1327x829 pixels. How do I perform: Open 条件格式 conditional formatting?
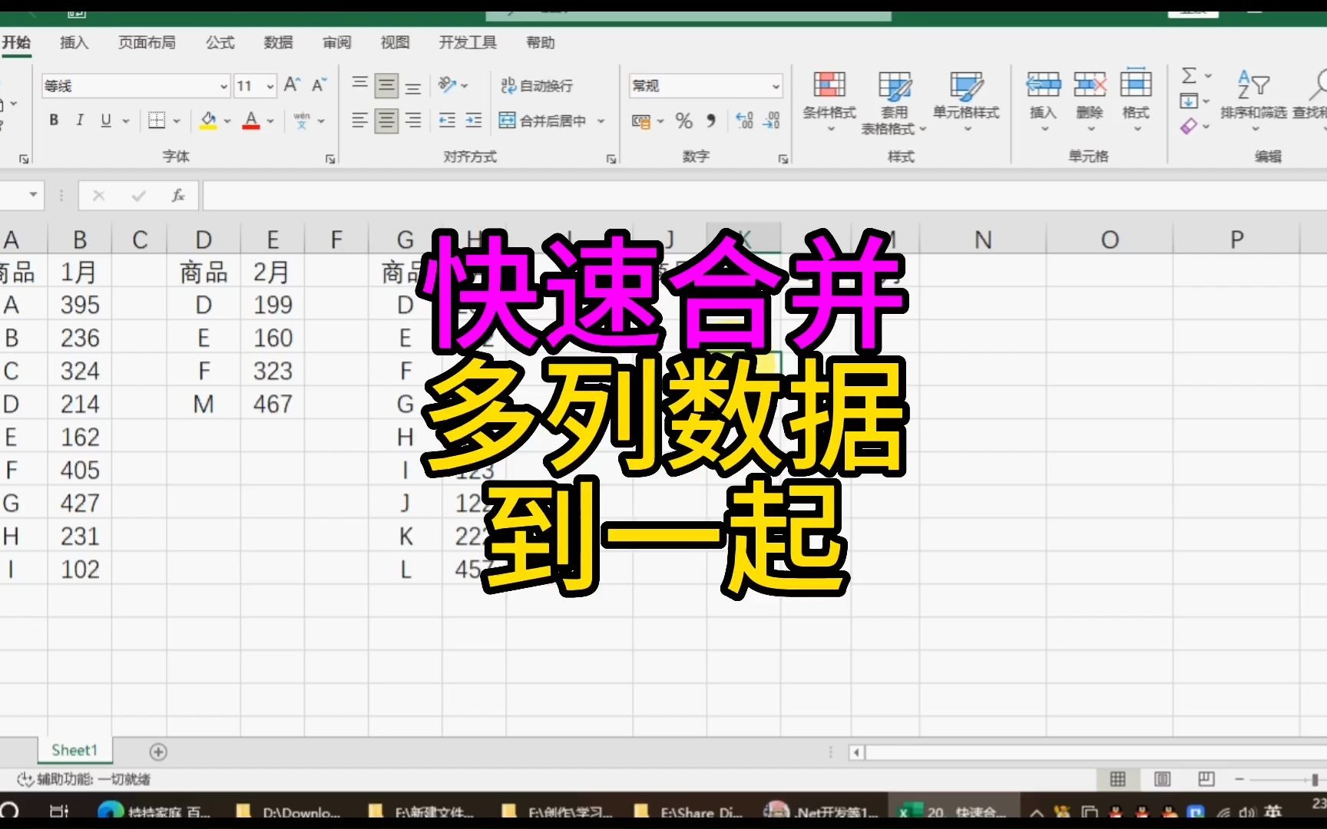click(x=829, y=101)
